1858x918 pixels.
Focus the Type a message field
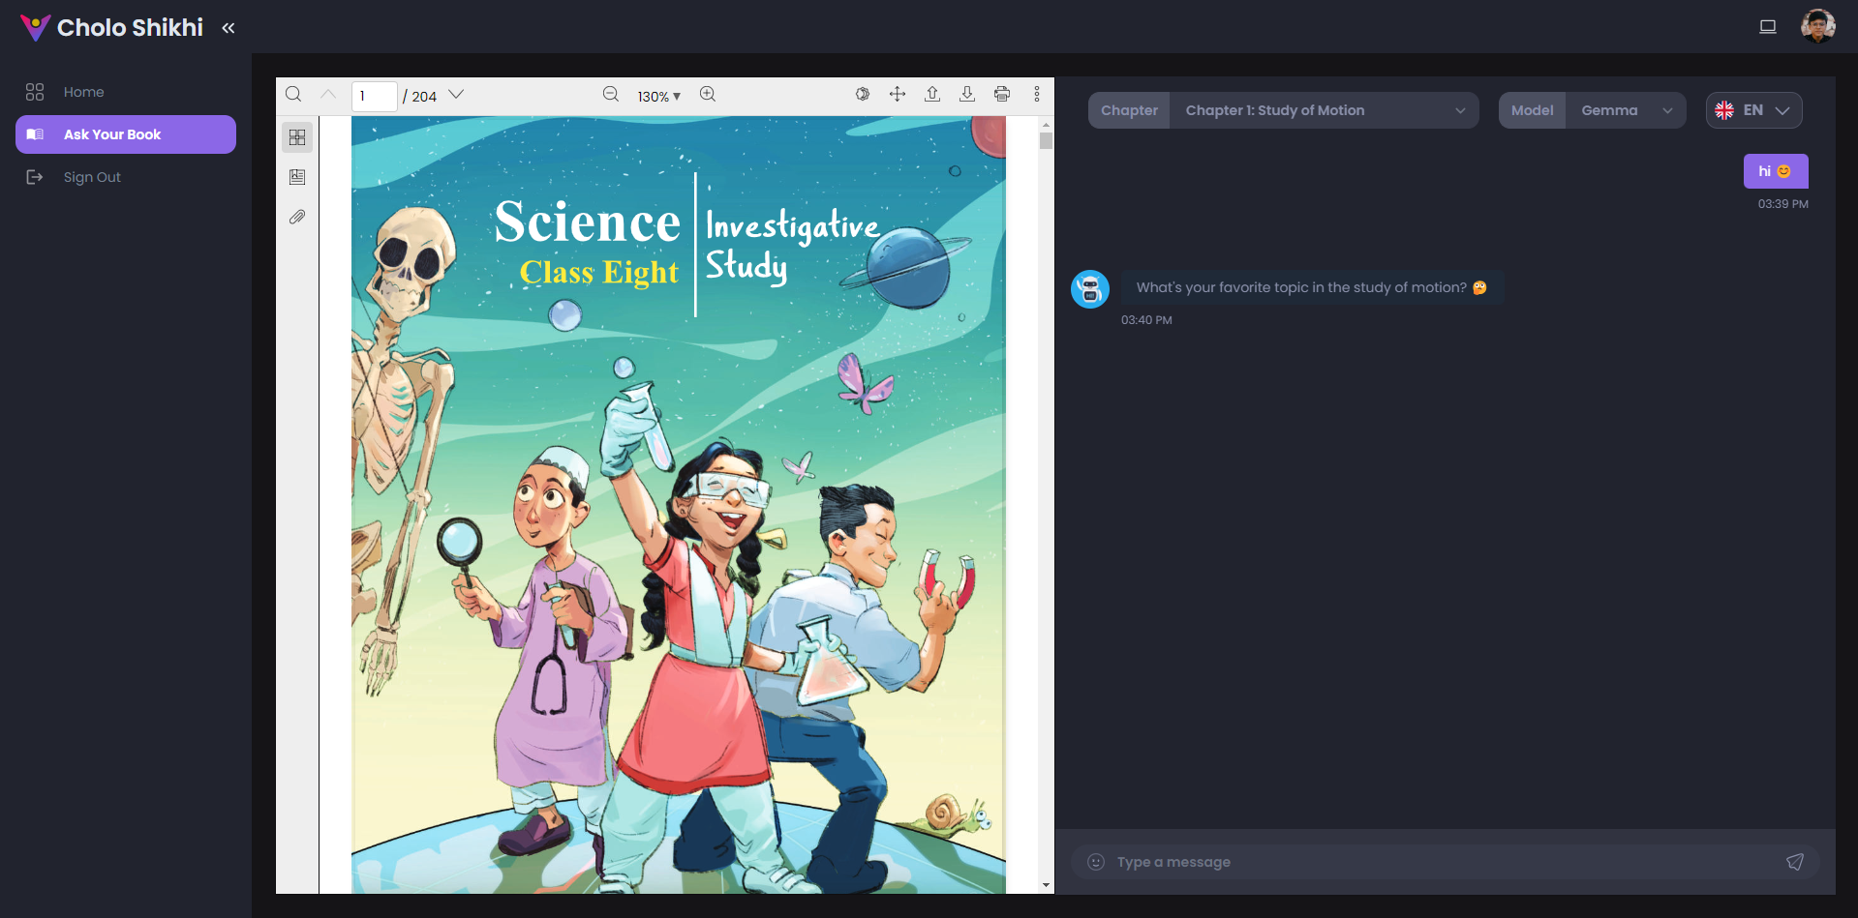(1445, 862)
